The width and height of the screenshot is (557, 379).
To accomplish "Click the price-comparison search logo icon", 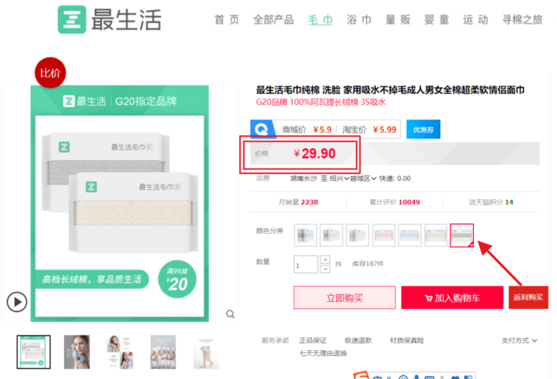I will click(x=262, y=129).
